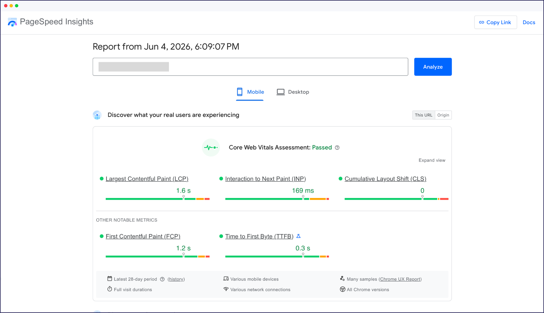The width and height of the screenshot is (544, 313).
Task: Click the 0.3 s TTFB value
Action: tap(303, 248)
